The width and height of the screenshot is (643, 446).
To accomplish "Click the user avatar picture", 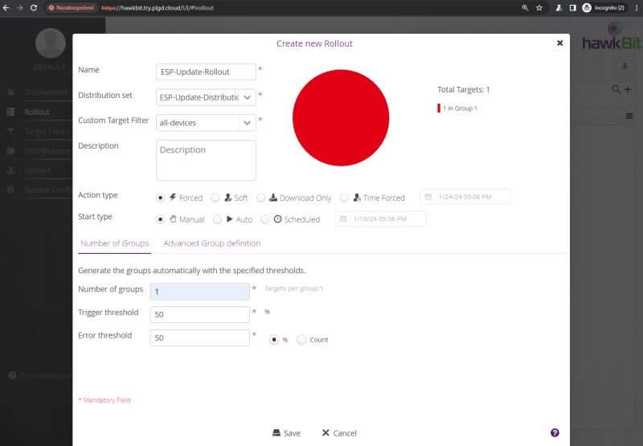I will click(x=51, y=43).
